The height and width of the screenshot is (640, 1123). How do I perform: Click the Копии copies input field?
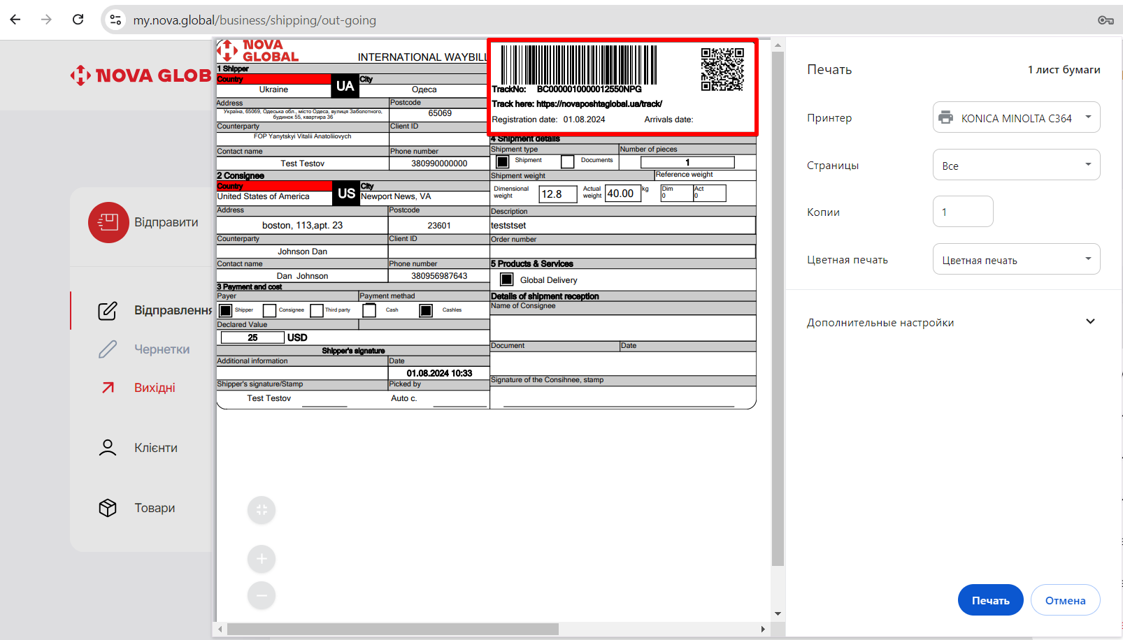coord(962,212)
